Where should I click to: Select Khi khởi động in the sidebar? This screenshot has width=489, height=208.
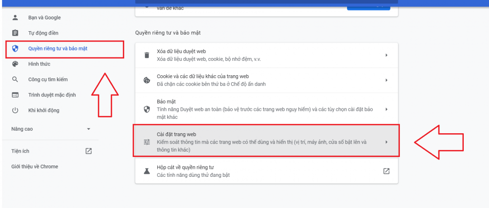(44, 110)
